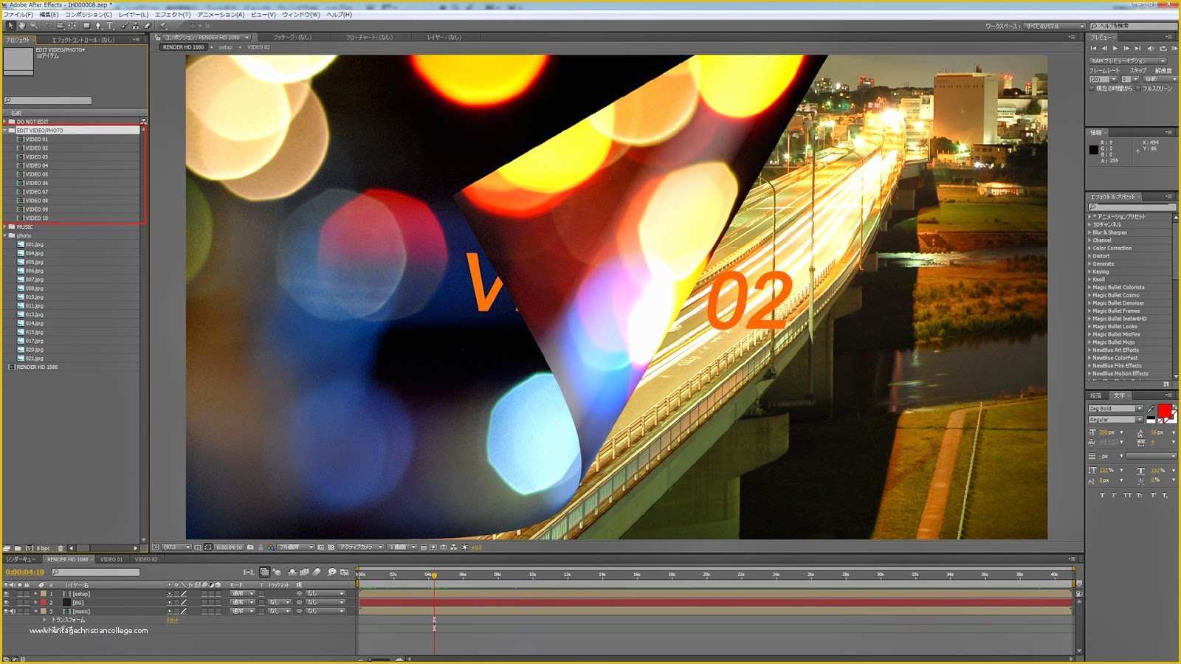Screen dimensions: 1181x664
Task: Click RENDER HD 1080 breadcrumb button in viewer
Action: (x=183, y=47)
